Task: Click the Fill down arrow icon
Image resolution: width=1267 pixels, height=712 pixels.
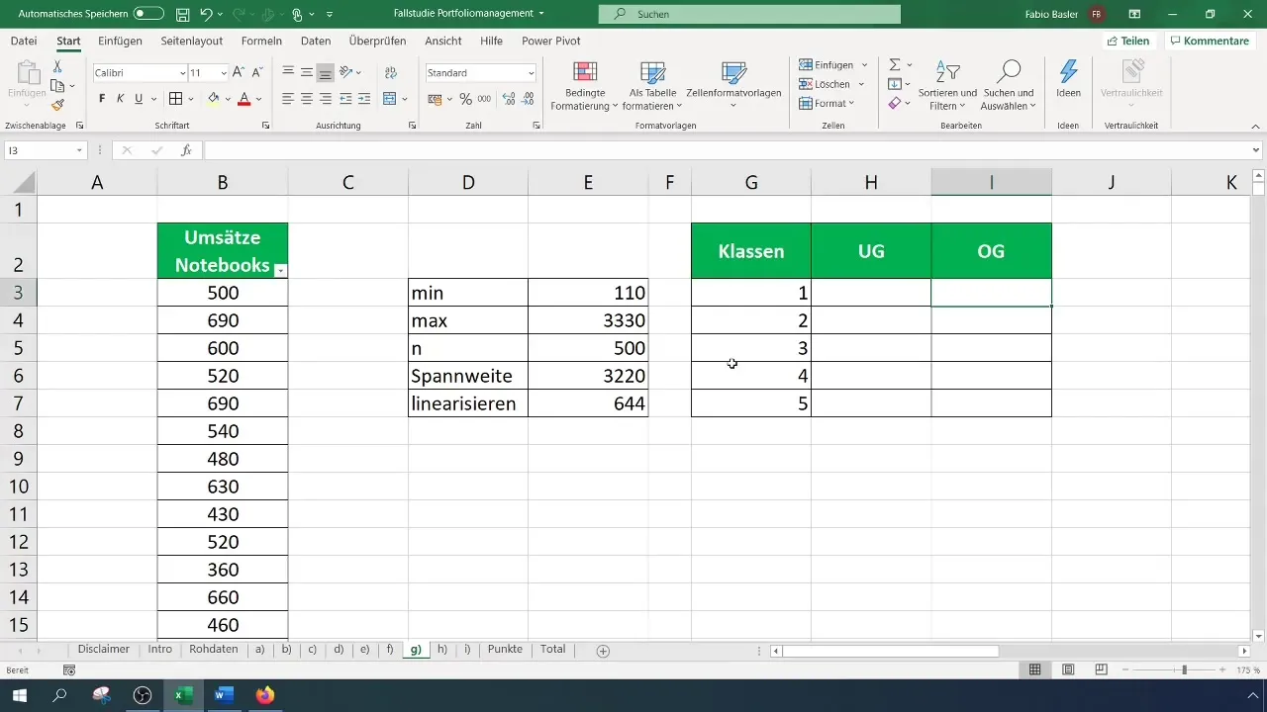Action: point(895,84)
